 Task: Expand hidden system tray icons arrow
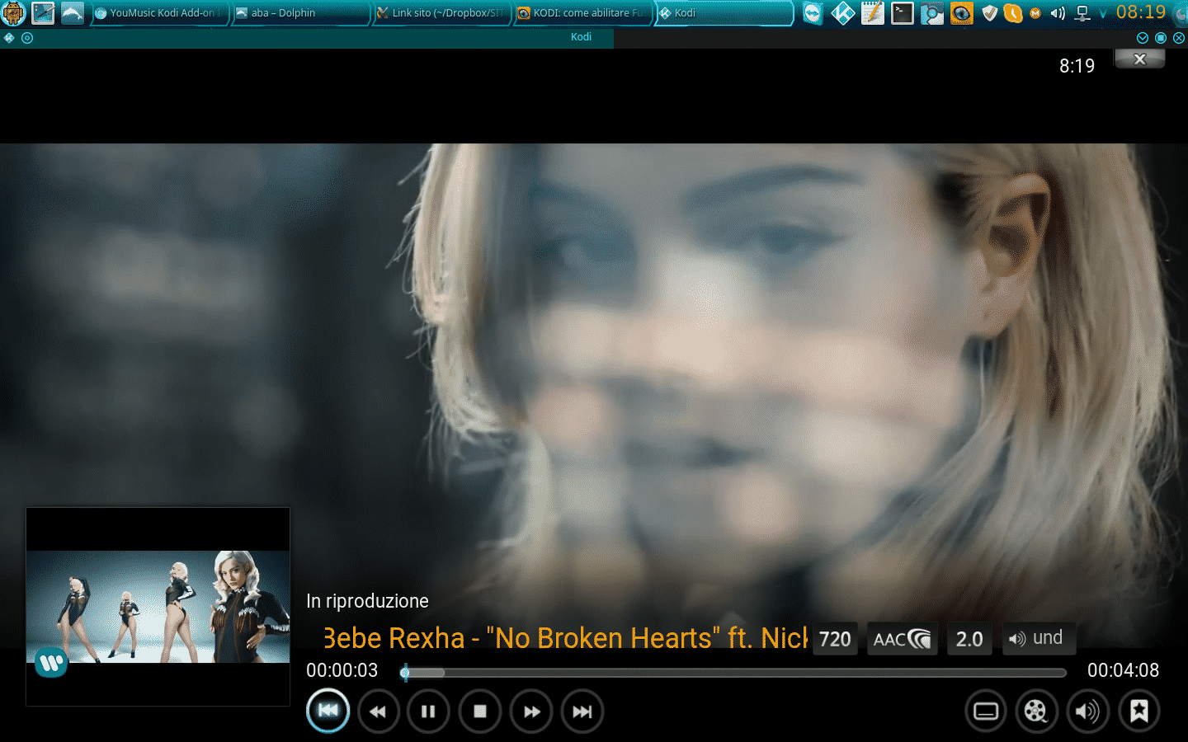tap(1102, 14)
